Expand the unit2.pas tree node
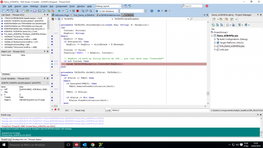 pyautogui.click(x=215, y=50)
